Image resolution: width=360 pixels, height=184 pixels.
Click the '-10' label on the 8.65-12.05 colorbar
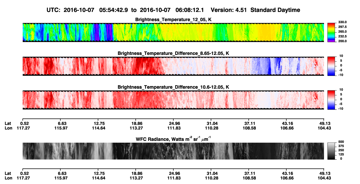coord(341,75)
